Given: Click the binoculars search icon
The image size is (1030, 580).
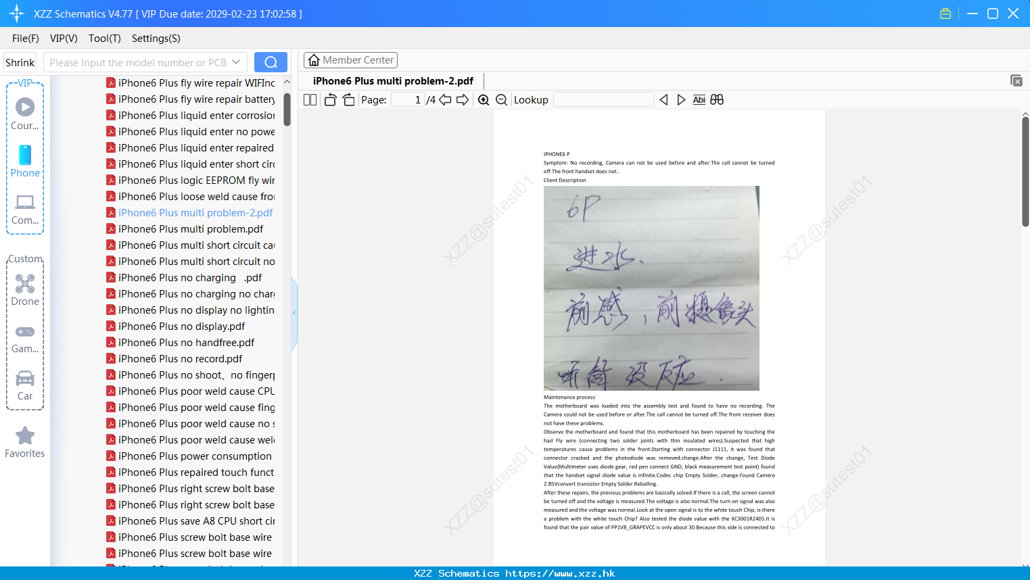Looking at the screenshot, I should [717, 100].
